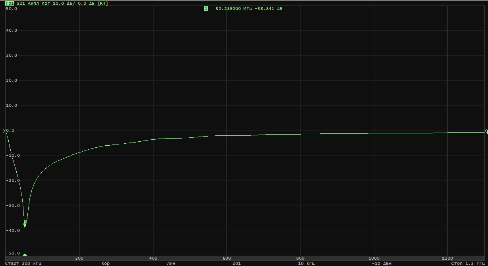The width and height of the screenshot is (488, 266).
Task: Click the 200 frequency axis label
Action: [x=79, y=258]
